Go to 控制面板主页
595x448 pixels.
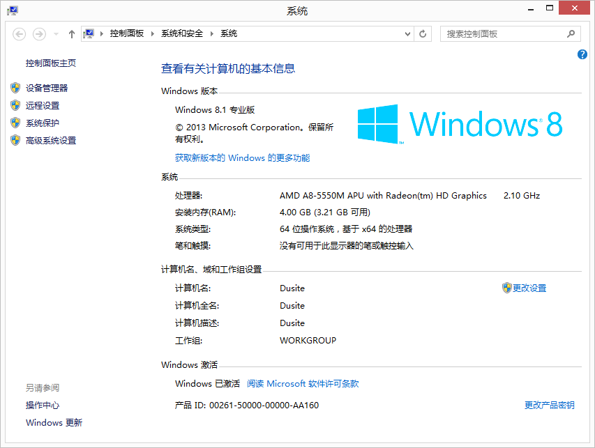click(51, 63)
